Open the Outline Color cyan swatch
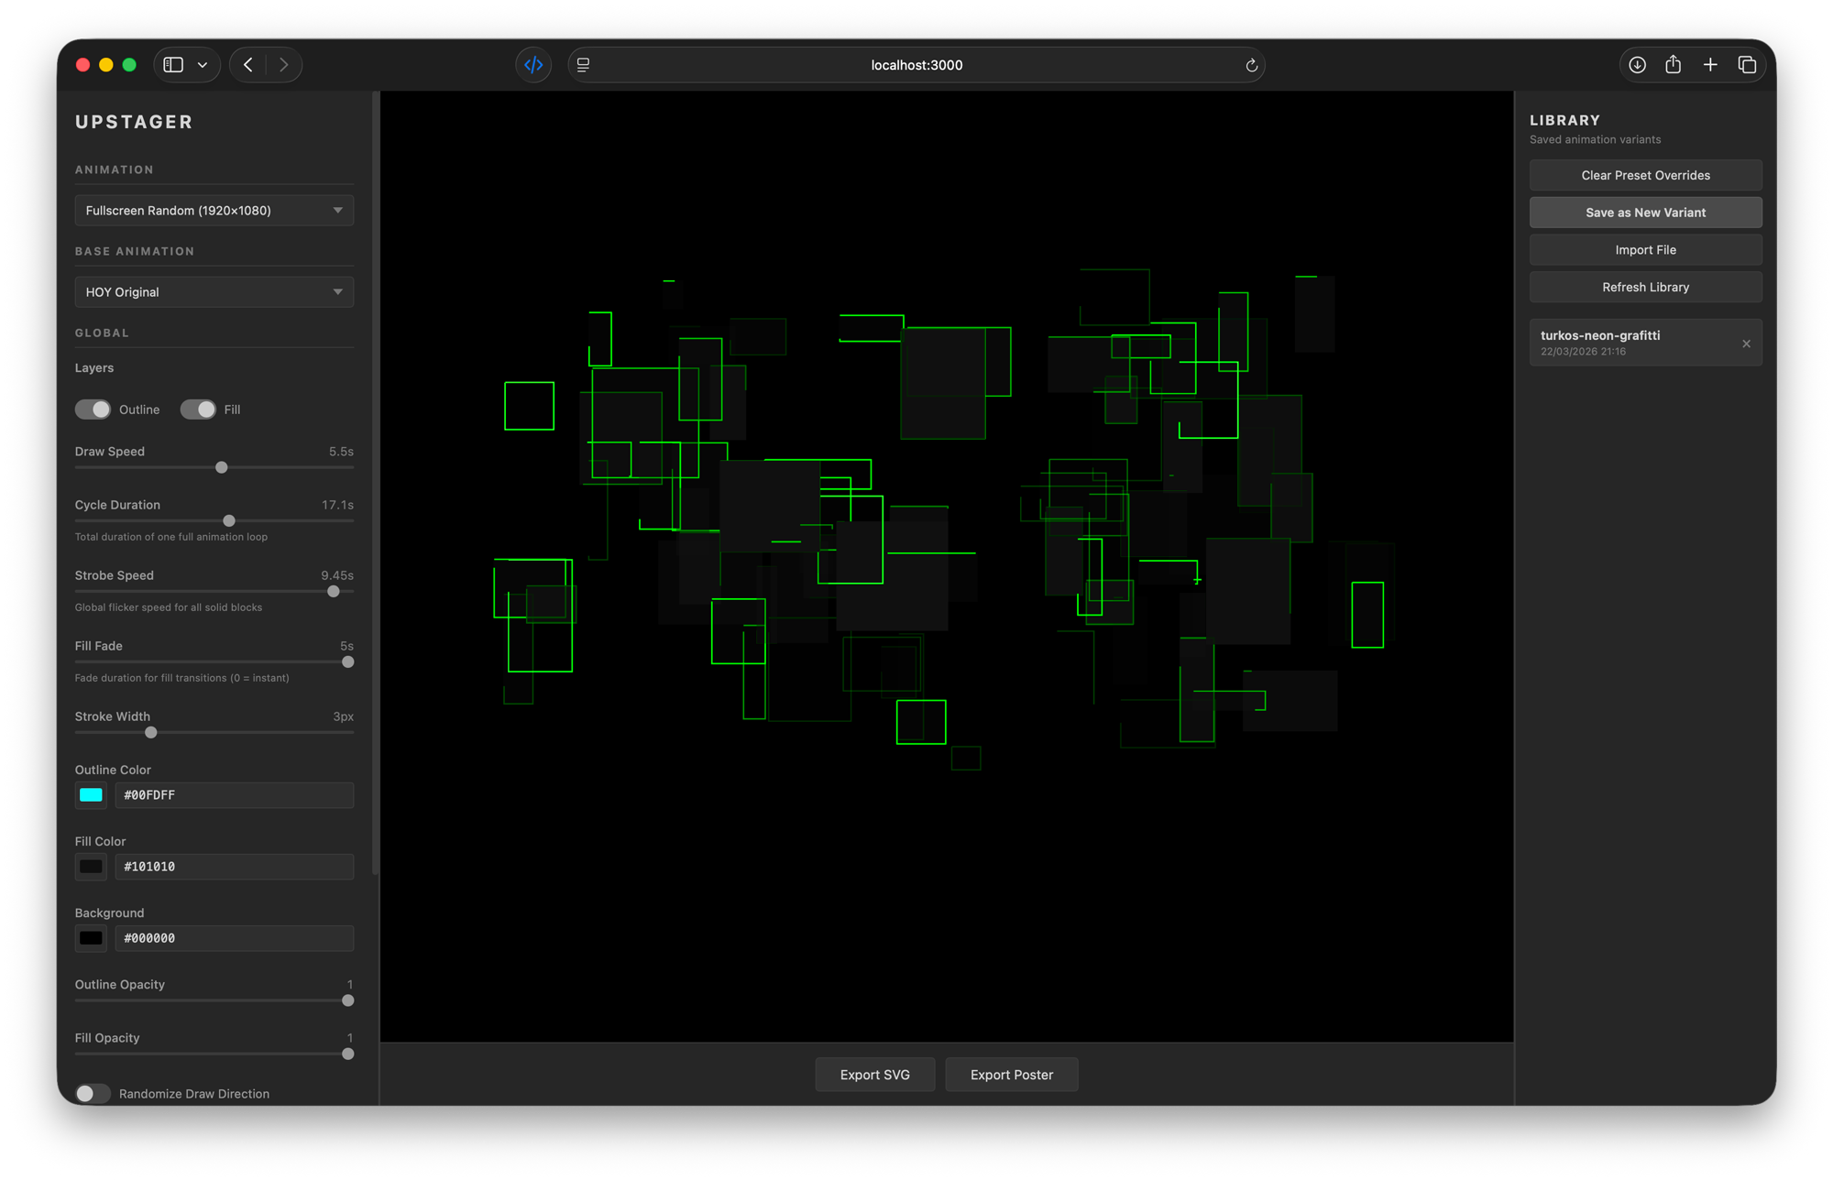The width and height of the screenshot is (1833, 1180). pyautogui.click(x=91, y=795)
